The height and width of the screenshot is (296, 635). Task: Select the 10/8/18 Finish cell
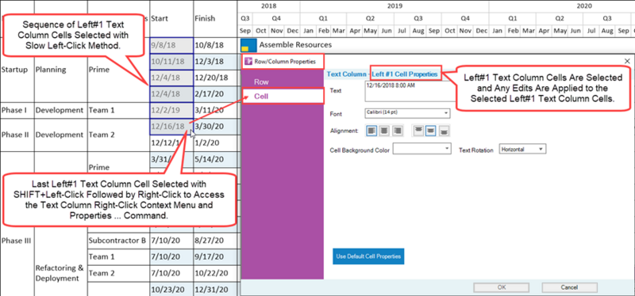pos(215,45)
